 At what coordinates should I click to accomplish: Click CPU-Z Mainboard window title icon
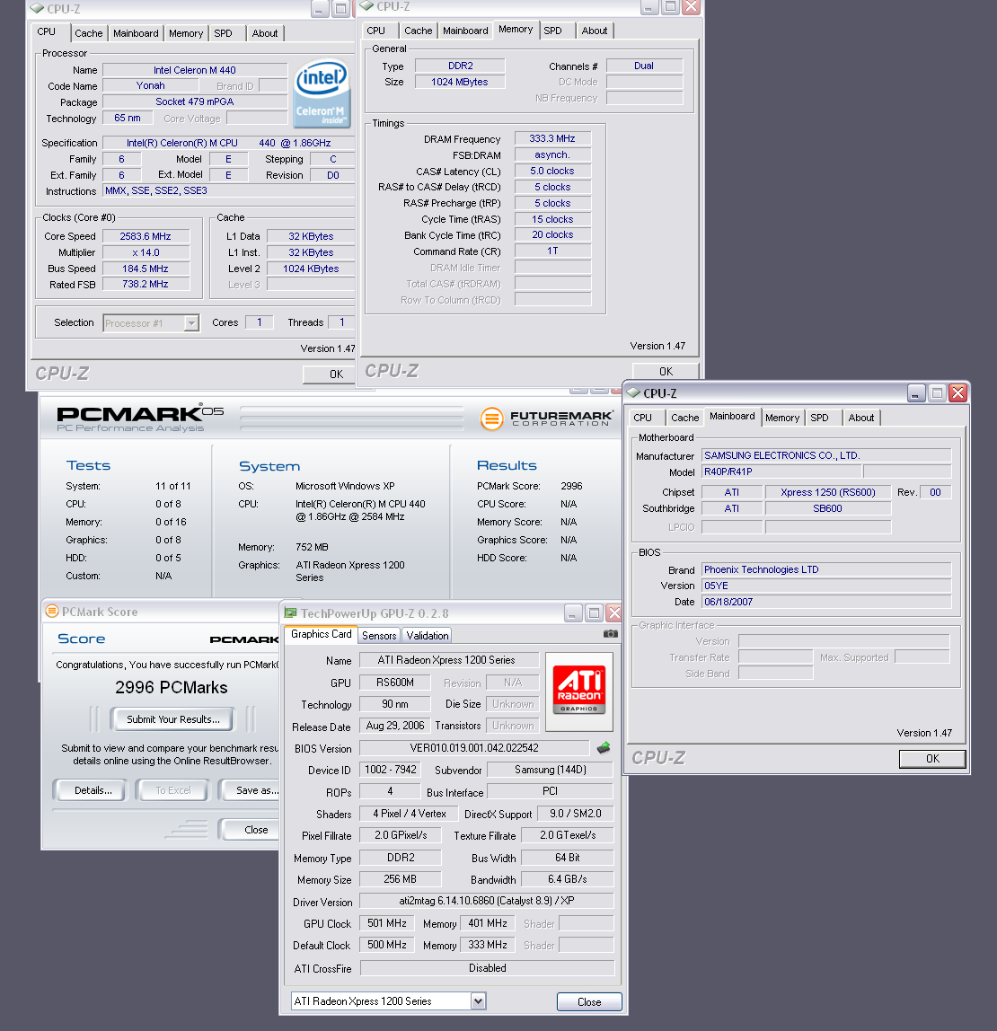[x=633, y=392]
